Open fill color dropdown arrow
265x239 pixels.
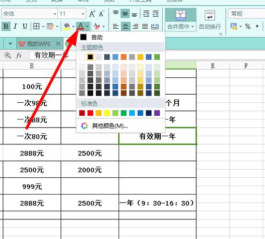tap(73, 26)
